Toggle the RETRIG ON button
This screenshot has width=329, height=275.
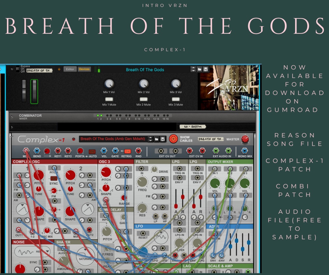click(x=128, y=151)
